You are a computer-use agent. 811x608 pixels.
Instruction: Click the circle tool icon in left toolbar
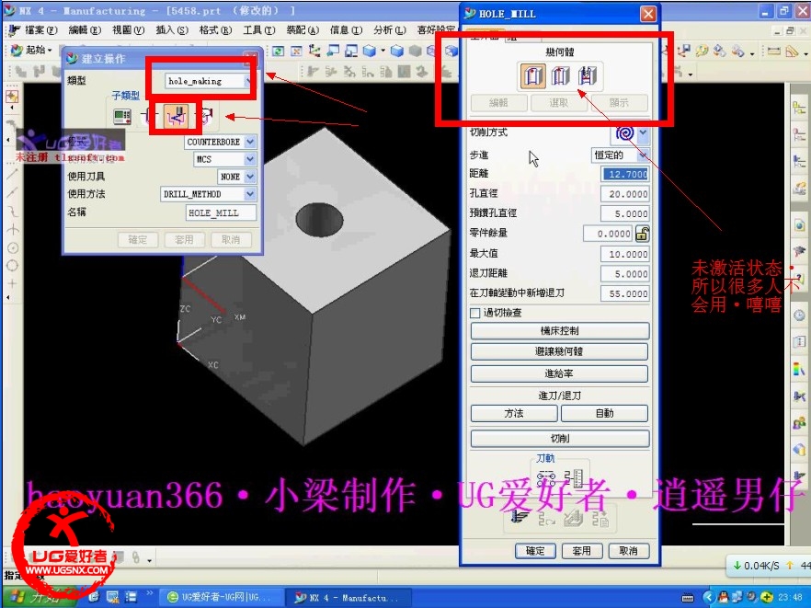click(13, 266)
